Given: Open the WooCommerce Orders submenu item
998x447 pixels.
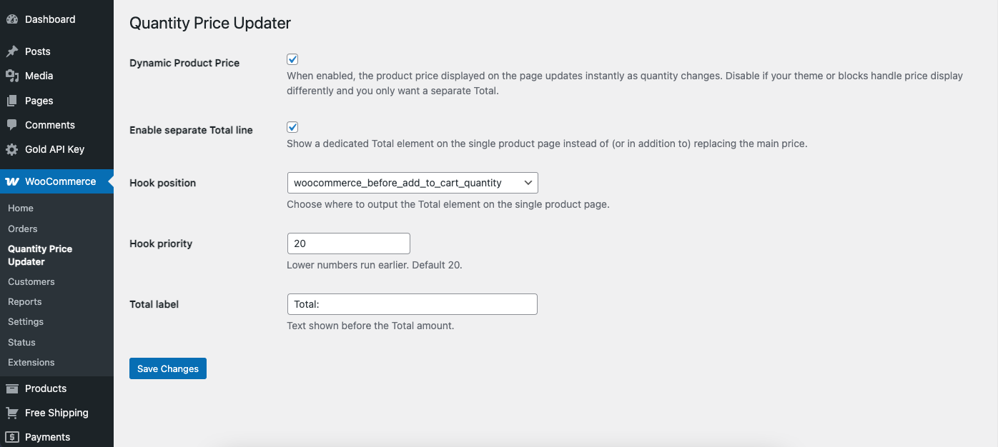Looking at the screenshot, I should pyautogui.click(x=23, y=228).
